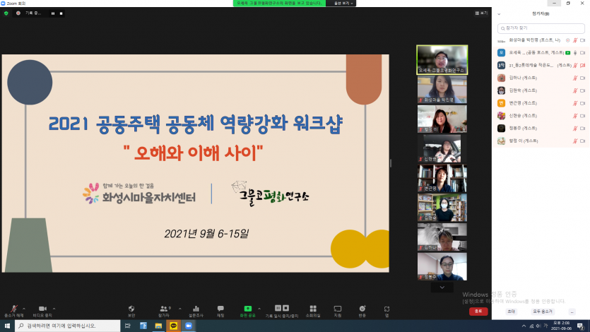Select participant 변근영 (게스트)
Viewport: 590px width, 332px height.
(x=541, y=103)
